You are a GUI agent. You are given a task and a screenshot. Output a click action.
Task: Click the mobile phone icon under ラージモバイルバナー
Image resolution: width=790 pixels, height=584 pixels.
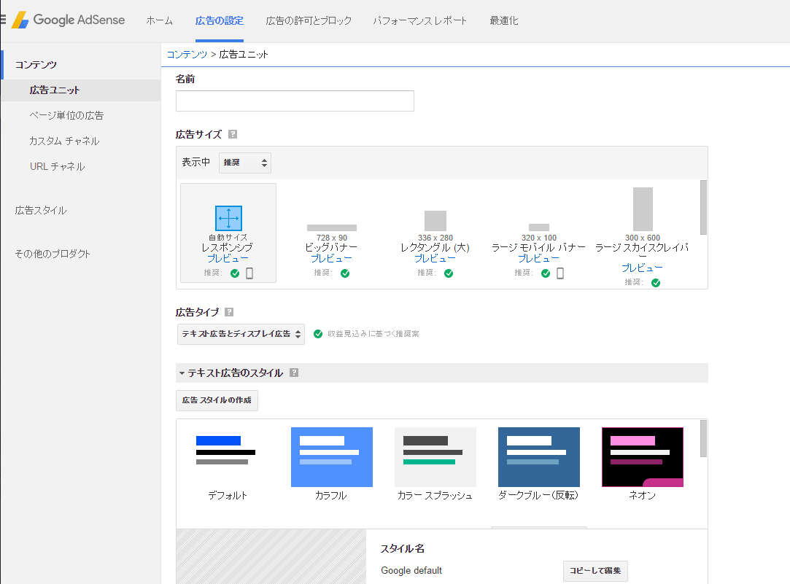point(559,273)
